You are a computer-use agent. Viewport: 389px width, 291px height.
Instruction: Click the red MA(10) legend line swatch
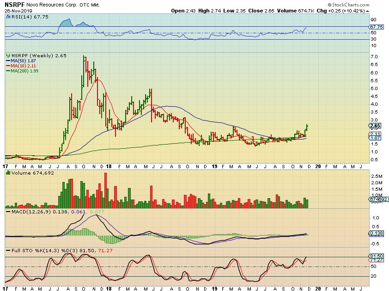click(8, 66)
